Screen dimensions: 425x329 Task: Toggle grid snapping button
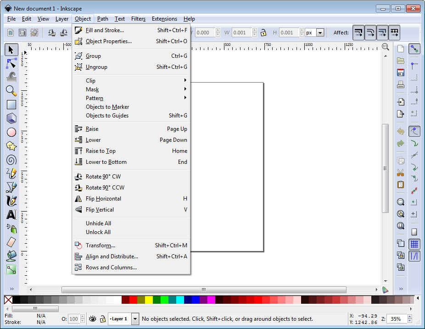pos(414,244)
